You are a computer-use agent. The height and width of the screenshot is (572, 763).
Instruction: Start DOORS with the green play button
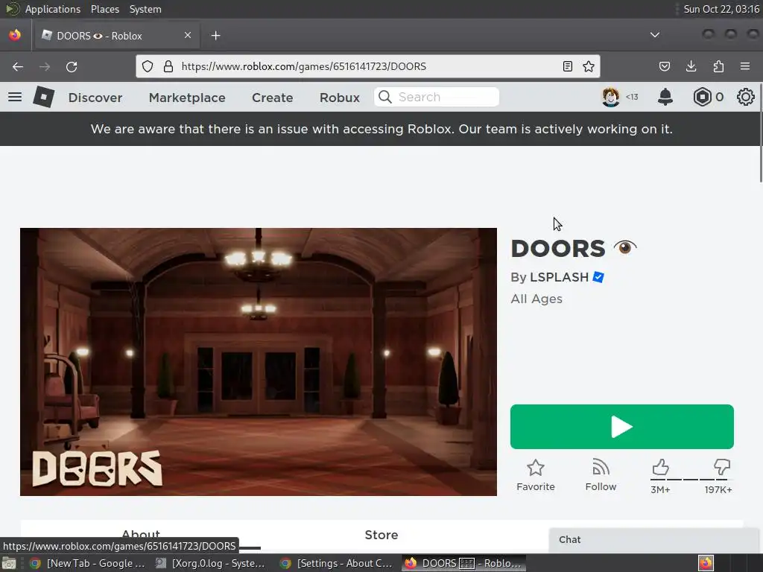click(622, 427)
